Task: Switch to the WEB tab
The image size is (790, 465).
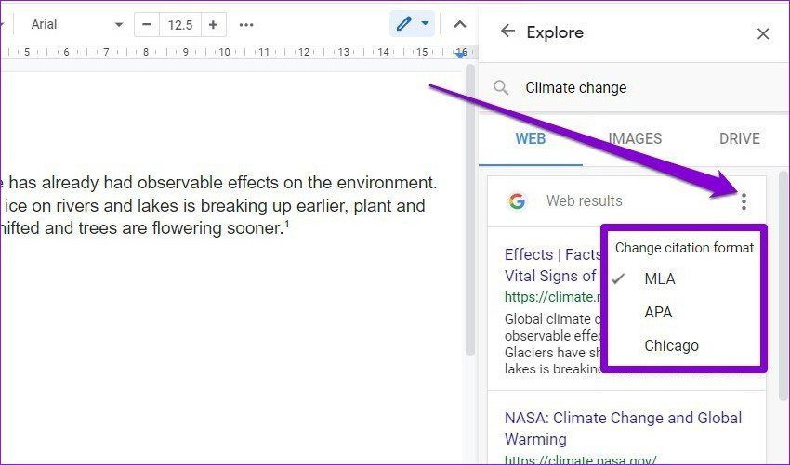Action: click(530, 138)
